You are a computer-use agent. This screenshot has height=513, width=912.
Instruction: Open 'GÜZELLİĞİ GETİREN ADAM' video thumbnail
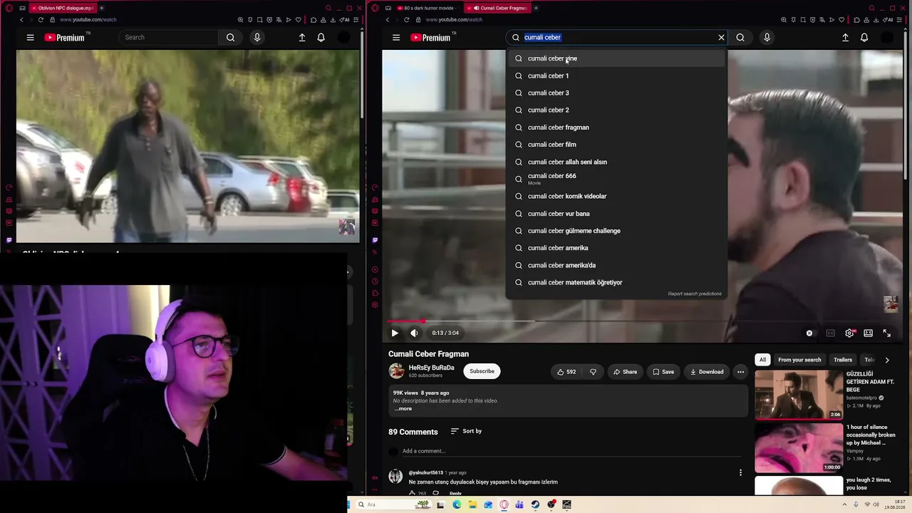(x=799, y=395)
